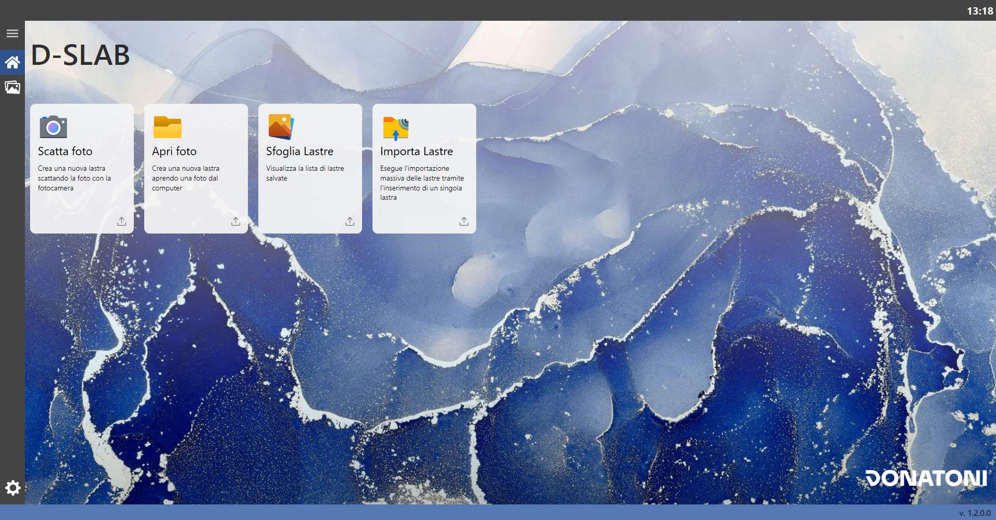Screen dimensions: 996x520
Task: Go to Home via sidebar house icon
Action: pos(12,63)
